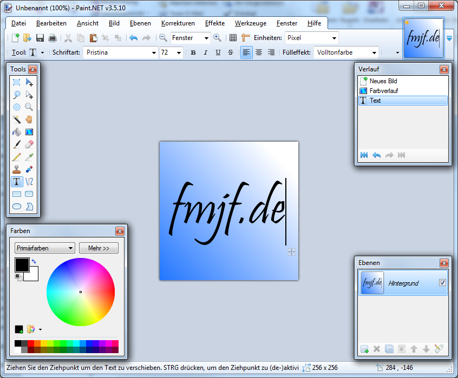458x378 pixels.
Task: Open the Tool chooser dropdown arrow
Action: click(42, 53)
